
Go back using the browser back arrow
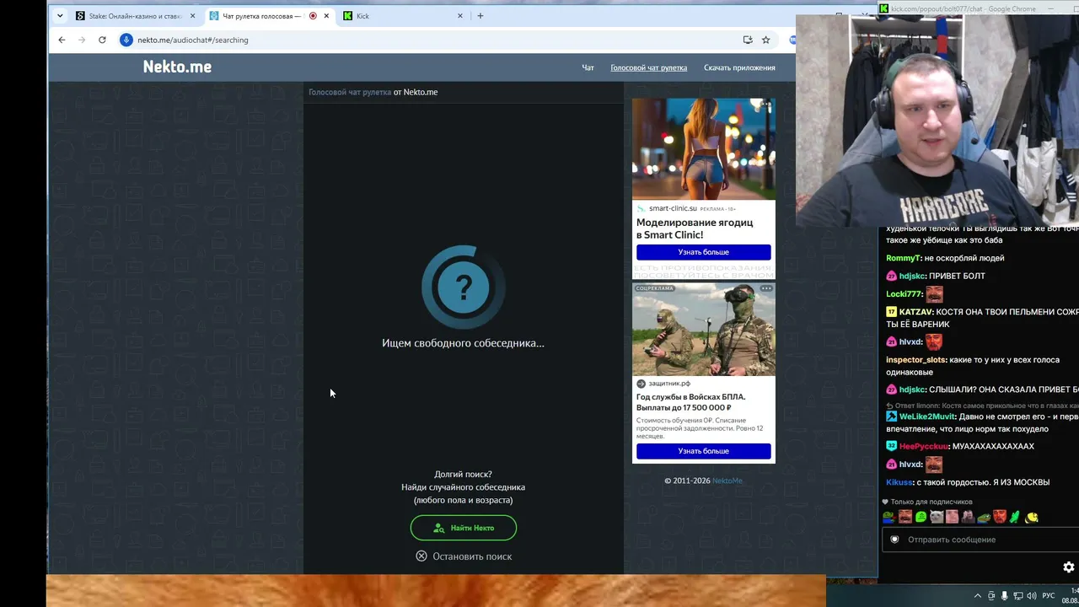tap(62, 40)
